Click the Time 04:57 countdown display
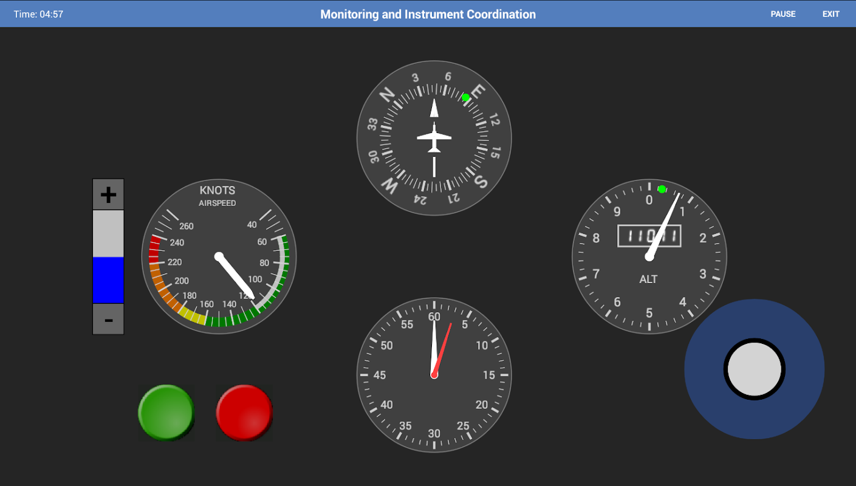The image size is (856, 486). click(x=38, y=14)
